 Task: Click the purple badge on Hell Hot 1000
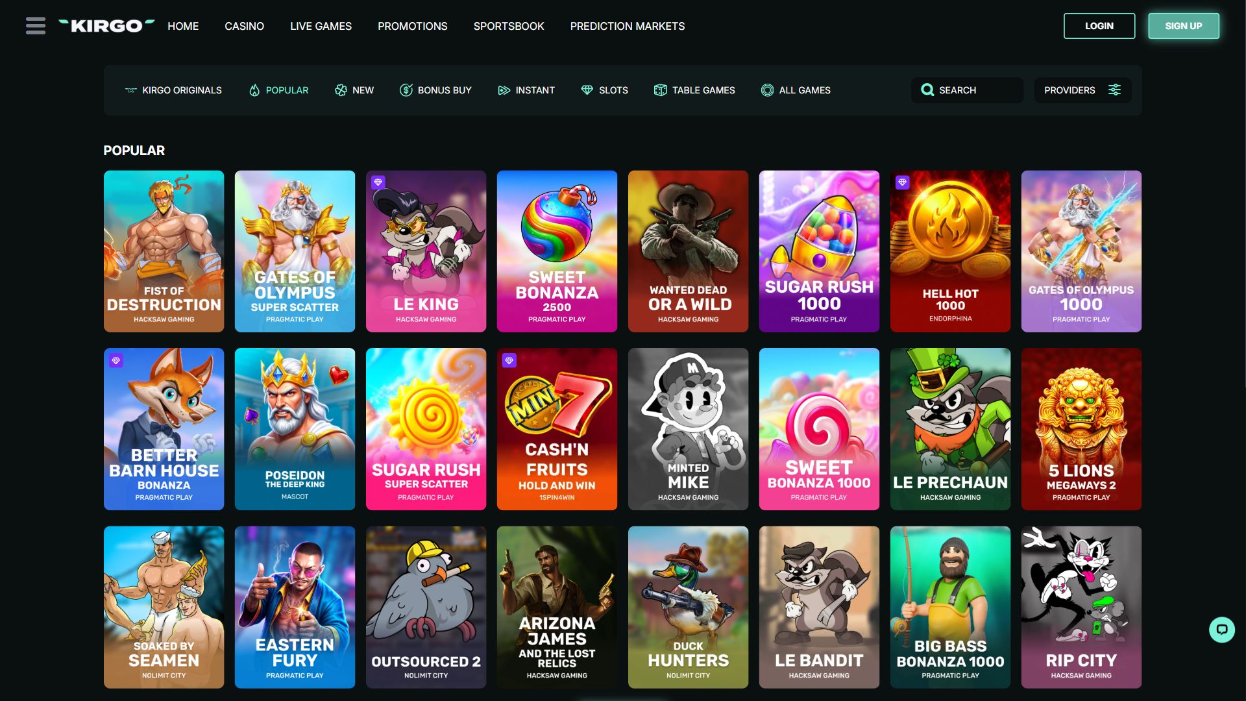point(902,182)
